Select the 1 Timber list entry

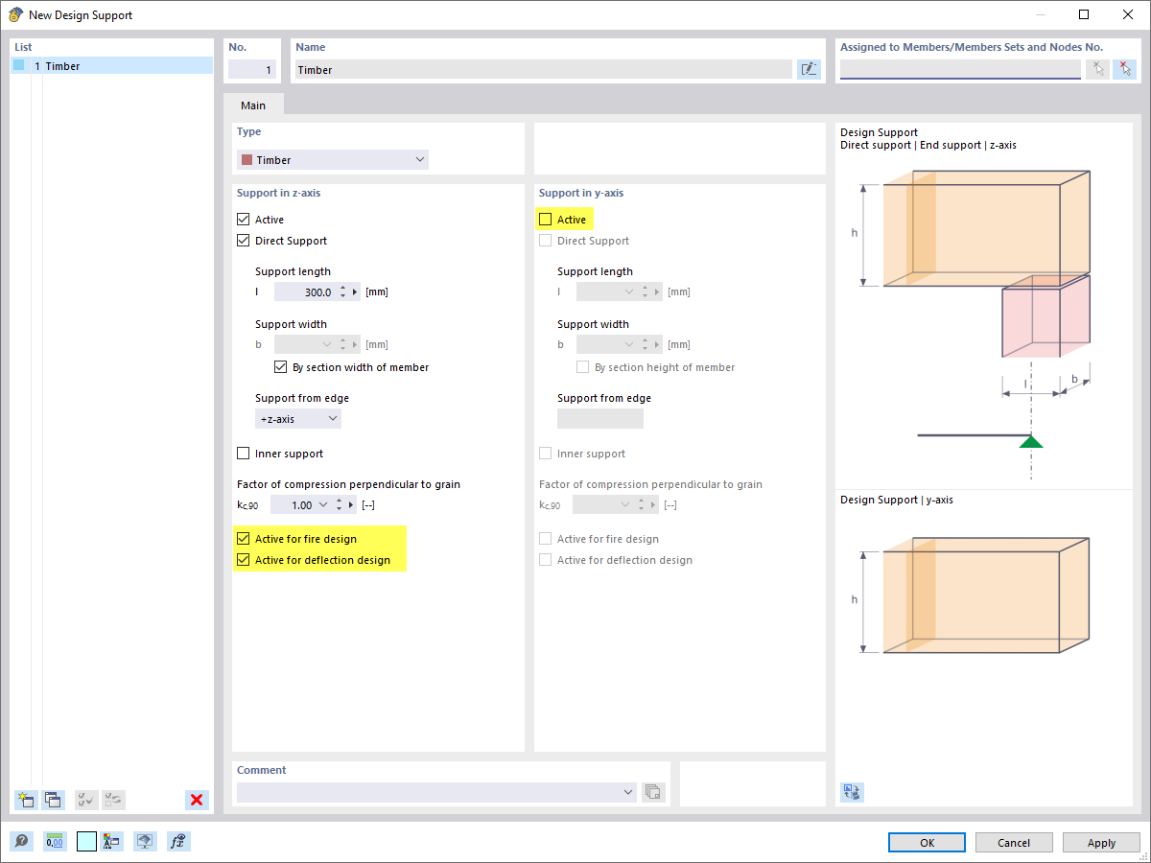pyautogui.click(x=59, y=65)
